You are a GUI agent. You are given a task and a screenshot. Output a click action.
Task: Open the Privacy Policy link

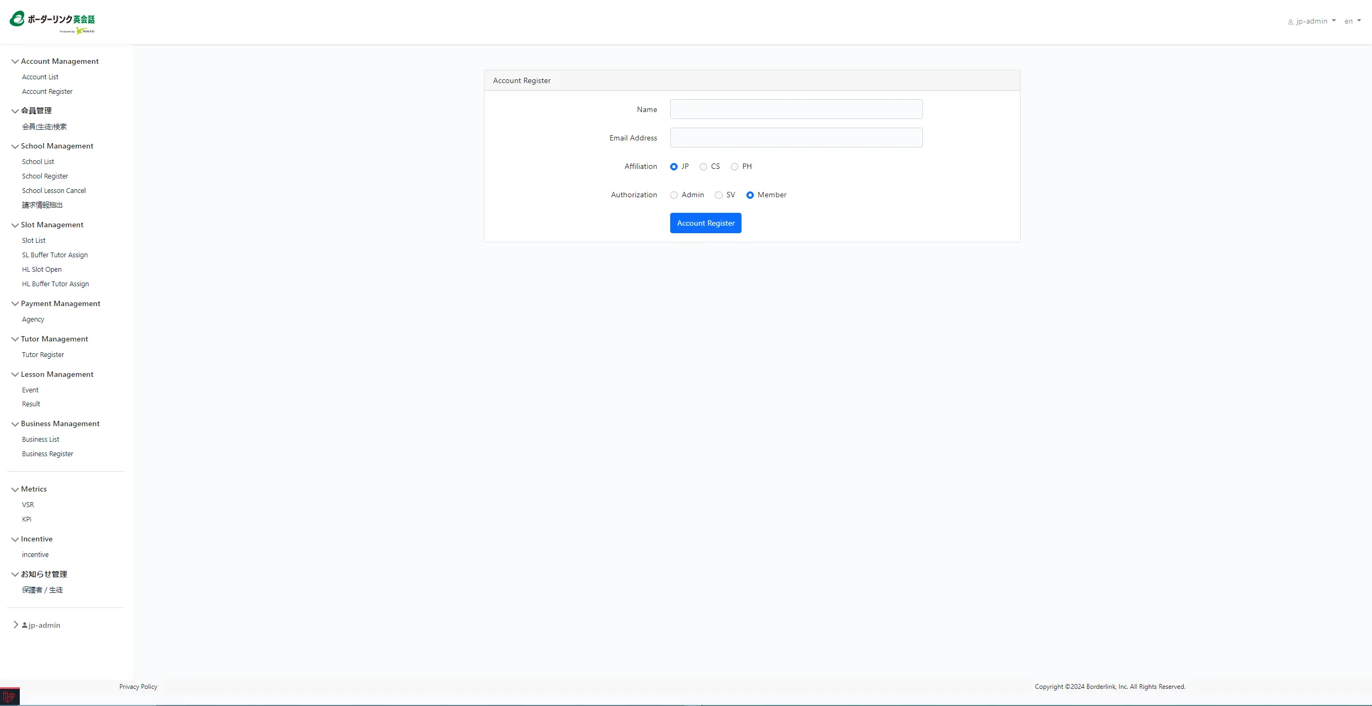coord(138,687)
